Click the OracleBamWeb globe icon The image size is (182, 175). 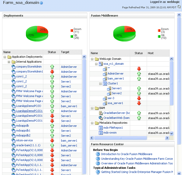[101, 118]
